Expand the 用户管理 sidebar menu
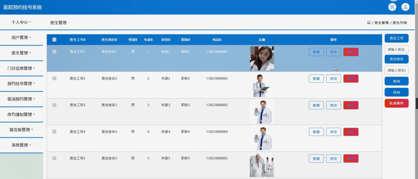This screenshot has height=179, width=418. pyautogui.click(x=21, y=37)
